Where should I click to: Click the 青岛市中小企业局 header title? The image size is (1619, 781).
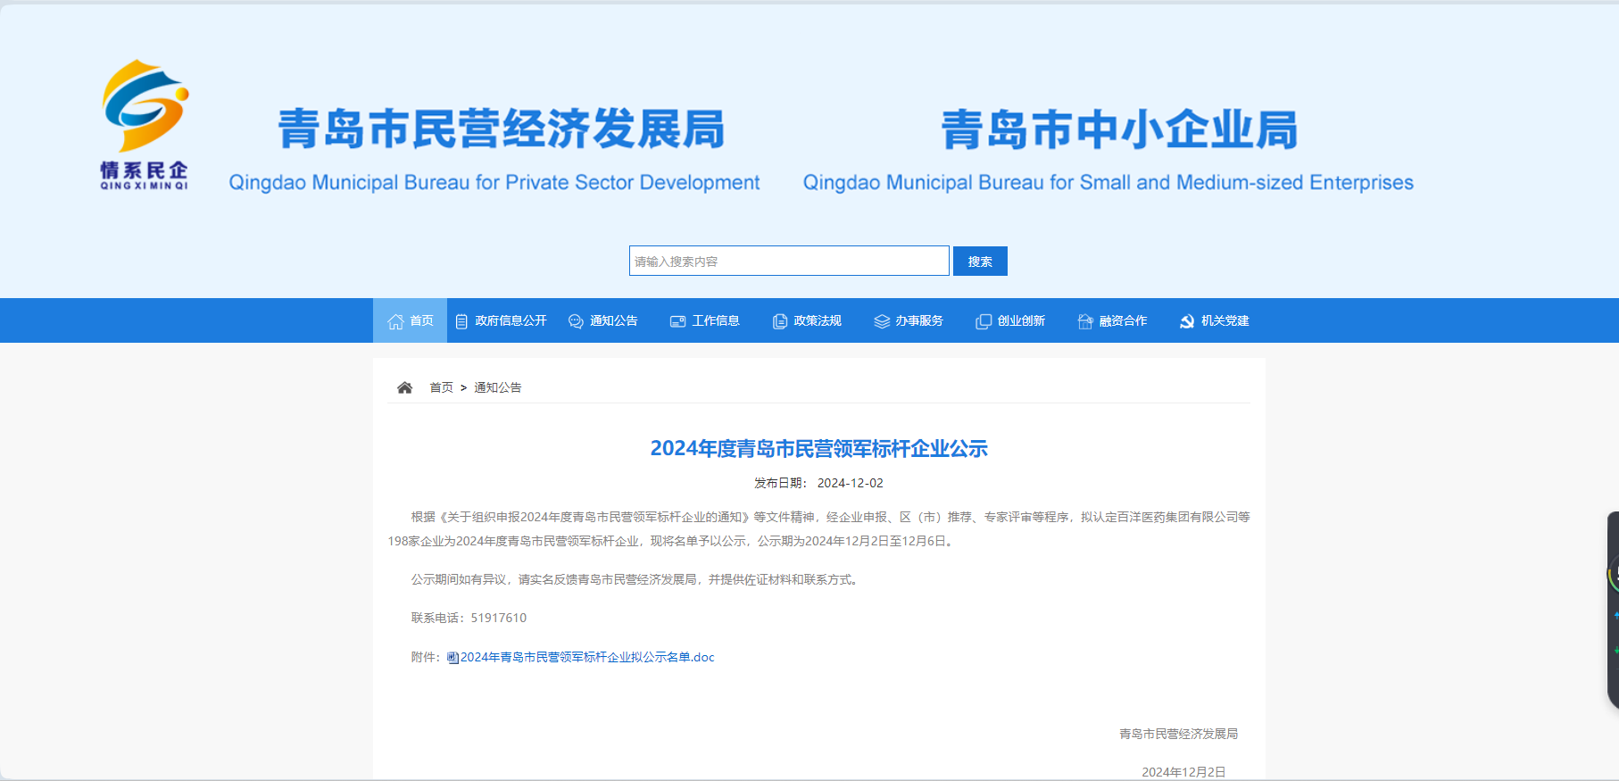point(1119,129)
